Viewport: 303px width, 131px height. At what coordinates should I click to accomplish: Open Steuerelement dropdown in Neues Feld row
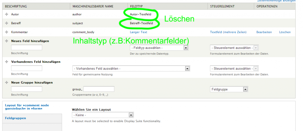click(234, 48)
